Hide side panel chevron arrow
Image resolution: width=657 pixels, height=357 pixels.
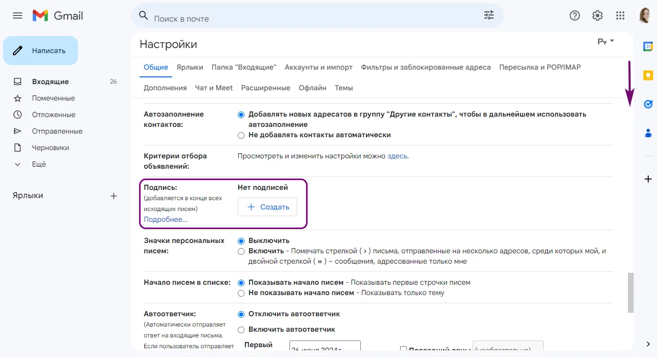tap(648, 344)
